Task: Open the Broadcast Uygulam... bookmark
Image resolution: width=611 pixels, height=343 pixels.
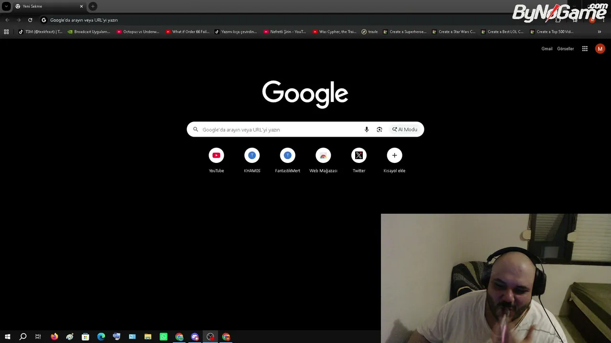Action: pyautogui.click(x=89, y=32)
